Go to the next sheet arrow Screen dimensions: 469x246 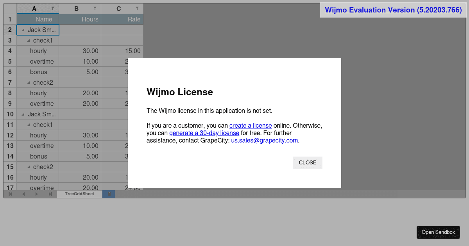(x=37, y=194)
